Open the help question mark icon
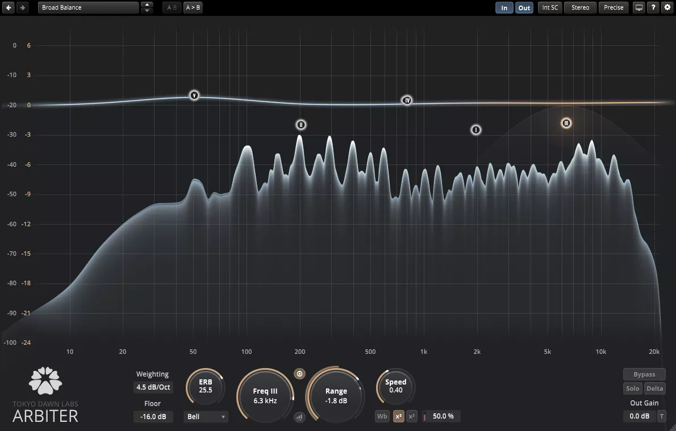This screenshot has height=431, width=676. click(654, 7)
